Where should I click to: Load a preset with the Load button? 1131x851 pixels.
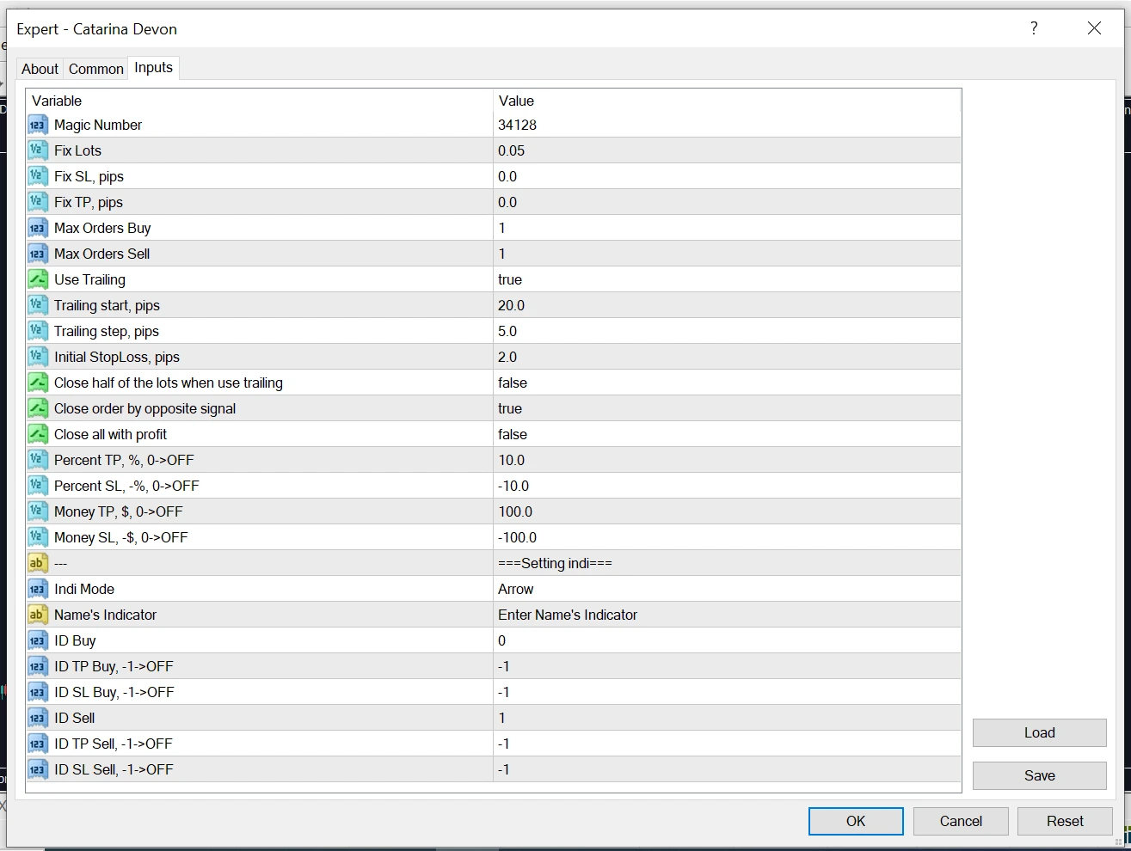[x=1039, y=732]
